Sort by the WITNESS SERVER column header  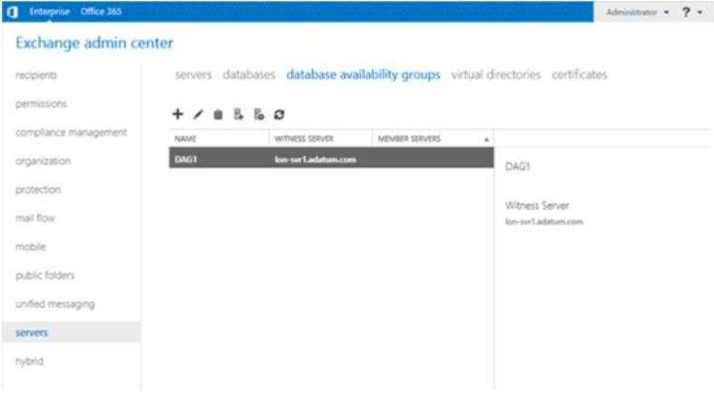tap(320, 139)
